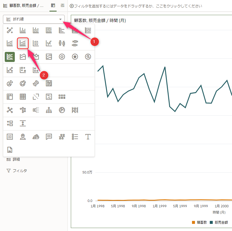The image size is (232, 231).
Task: Select the donut chart type
Action: click(x=23, y=83)
